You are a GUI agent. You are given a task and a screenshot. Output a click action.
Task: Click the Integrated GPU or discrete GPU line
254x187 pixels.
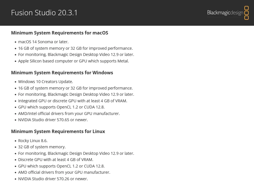tap(73, 101)
